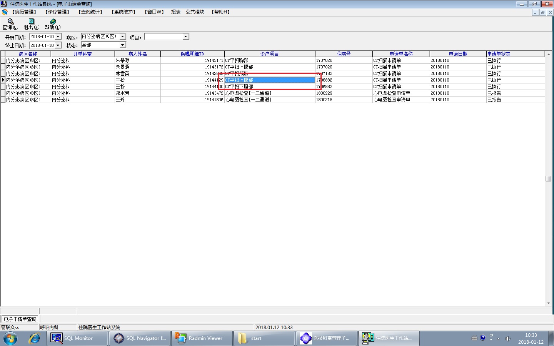The height and width of the screenshot is (346, 554).
Task: Open the 查询统计 menu
Action: click(x=90, y=12)
